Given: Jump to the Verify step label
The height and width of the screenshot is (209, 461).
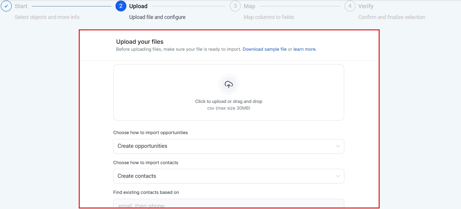Looking at the screenshot, I should 366,6.
